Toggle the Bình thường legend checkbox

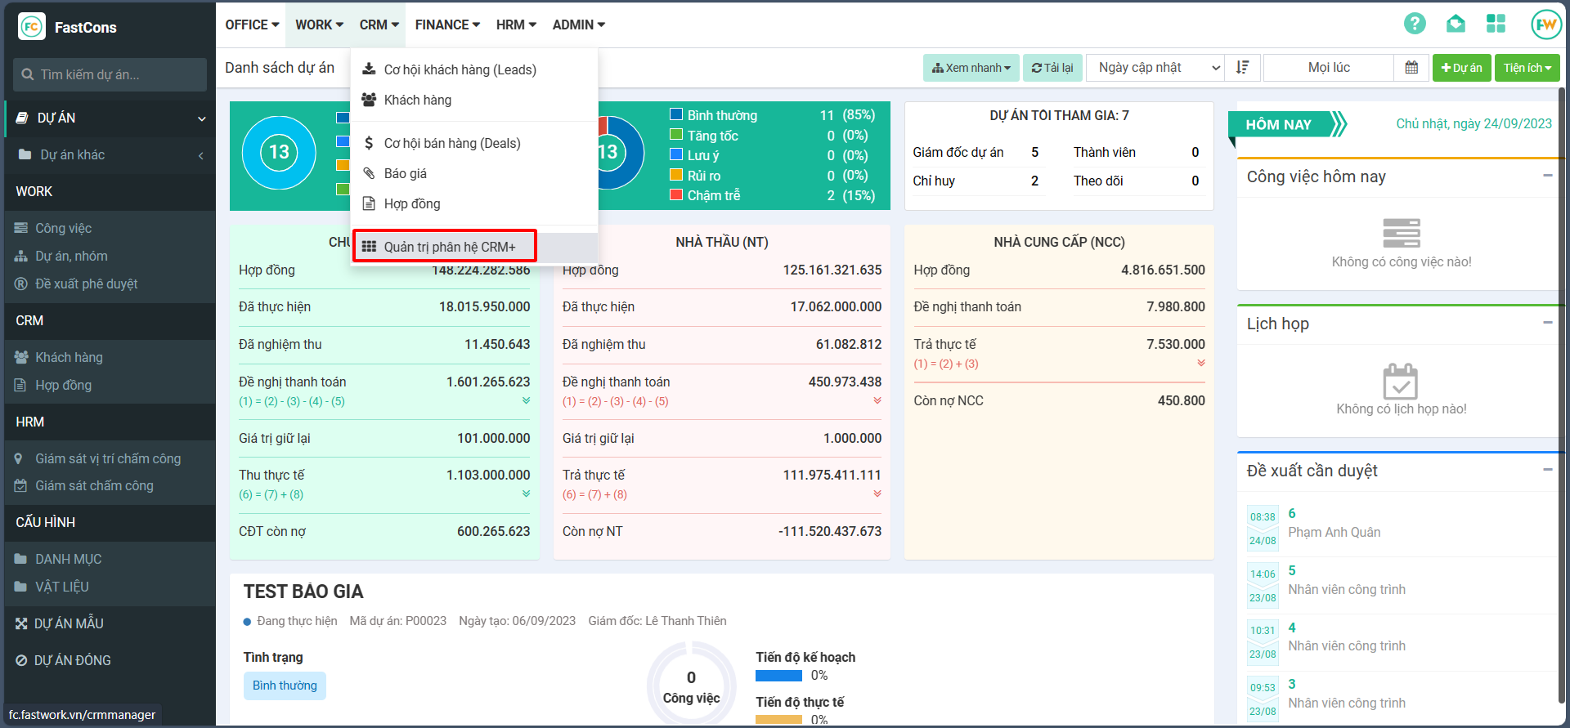[676, 115]
